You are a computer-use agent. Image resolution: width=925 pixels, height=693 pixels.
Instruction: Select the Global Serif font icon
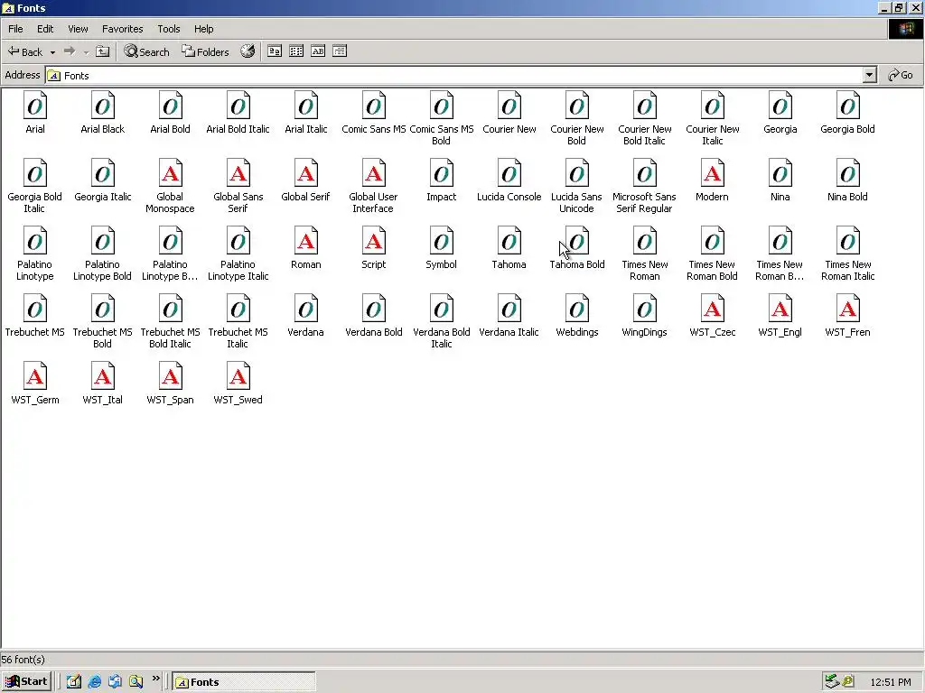[x=306, y=174]
